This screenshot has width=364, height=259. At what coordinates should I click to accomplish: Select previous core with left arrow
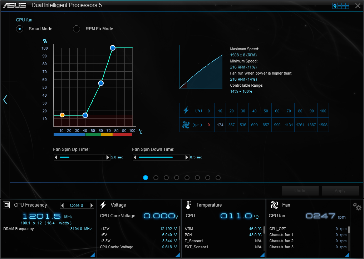point(62,205)
